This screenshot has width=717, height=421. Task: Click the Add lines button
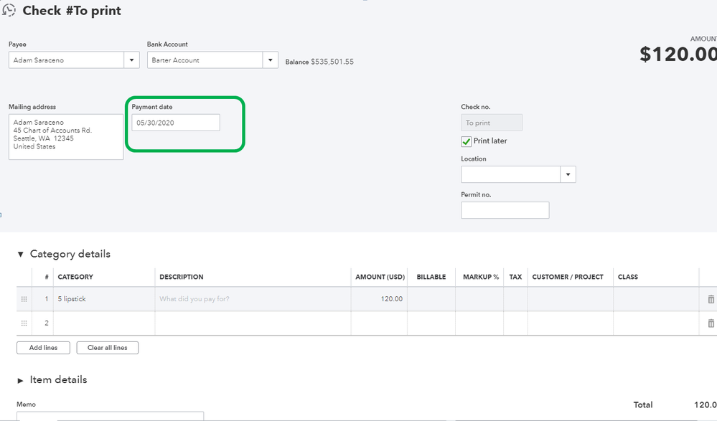pos(43,348)
